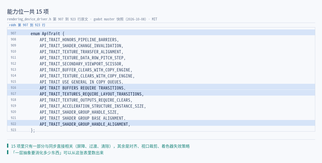Select highlighted API_TRAIT_BUFFERS_REQUIRE_TRANSITIONS line
Image resolution: width=322 pixels, height=163 pixels.
click(x=161, y=87)
